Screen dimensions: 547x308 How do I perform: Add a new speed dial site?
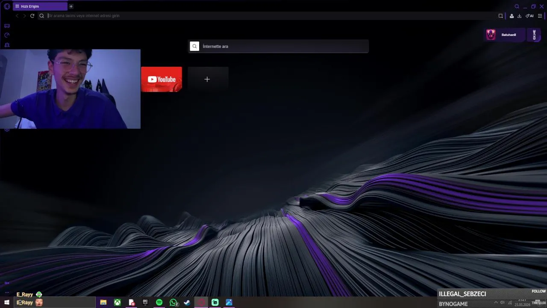[x=207, y=79]
